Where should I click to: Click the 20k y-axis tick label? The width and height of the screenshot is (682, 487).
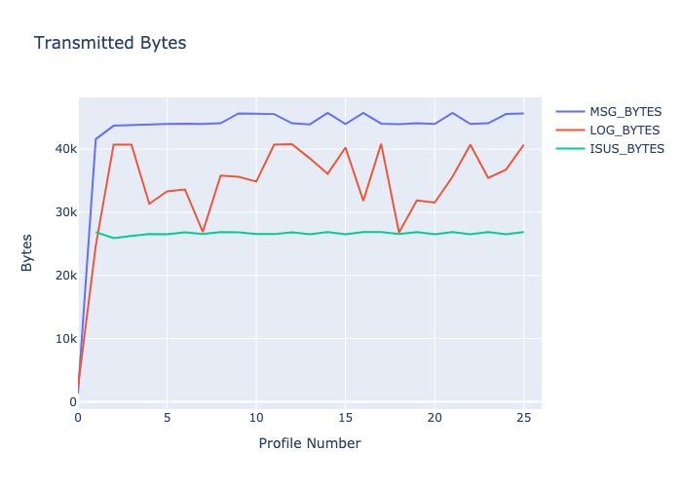pyautogui.click(x=65, y=276)
